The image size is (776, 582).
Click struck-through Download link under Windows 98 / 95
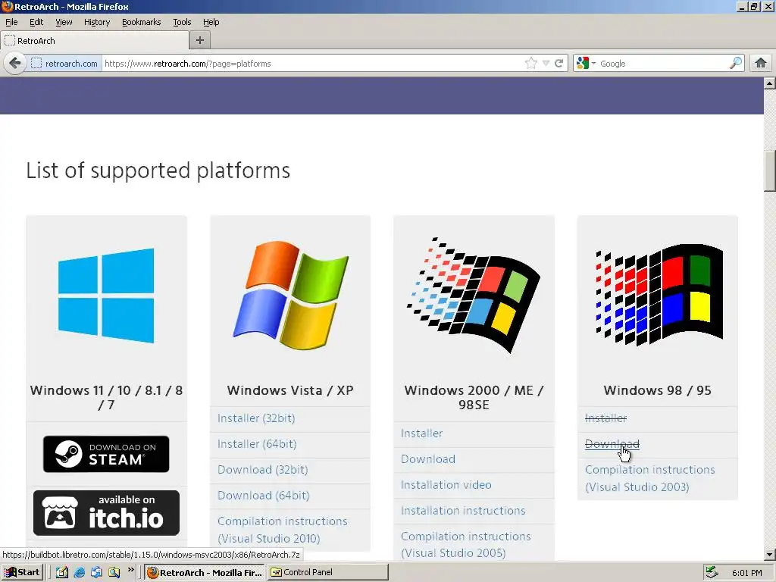tap(612, 444)
